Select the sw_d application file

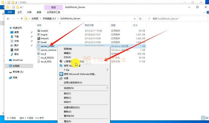click(43, 54)
